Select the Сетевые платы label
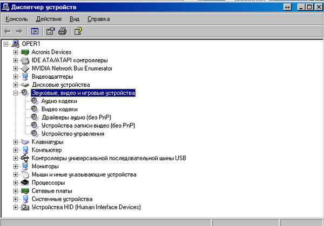 click(x=52, y=191)
